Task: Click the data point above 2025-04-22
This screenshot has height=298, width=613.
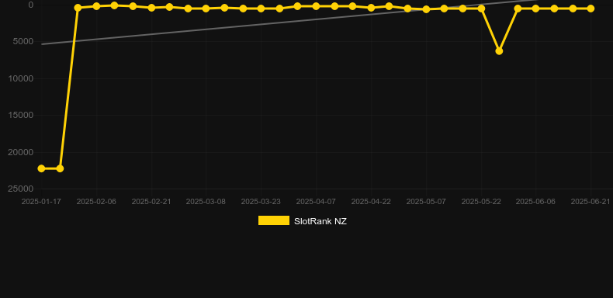Action: click(372, 8)
